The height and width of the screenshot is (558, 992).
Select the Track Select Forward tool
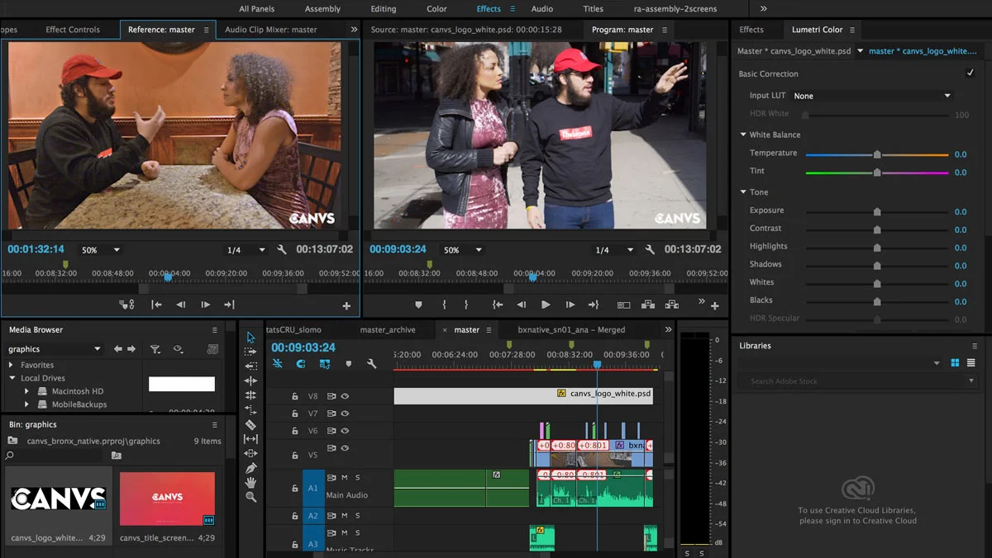coord(251,352)
